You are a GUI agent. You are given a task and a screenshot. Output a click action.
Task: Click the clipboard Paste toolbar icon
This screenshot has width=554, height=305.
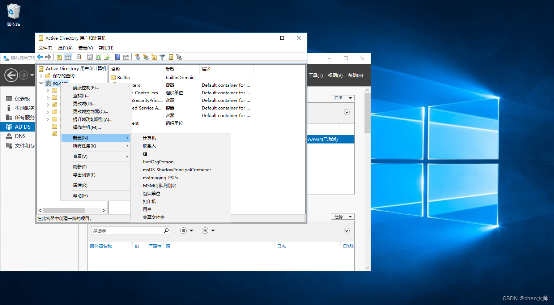(78, 57)
